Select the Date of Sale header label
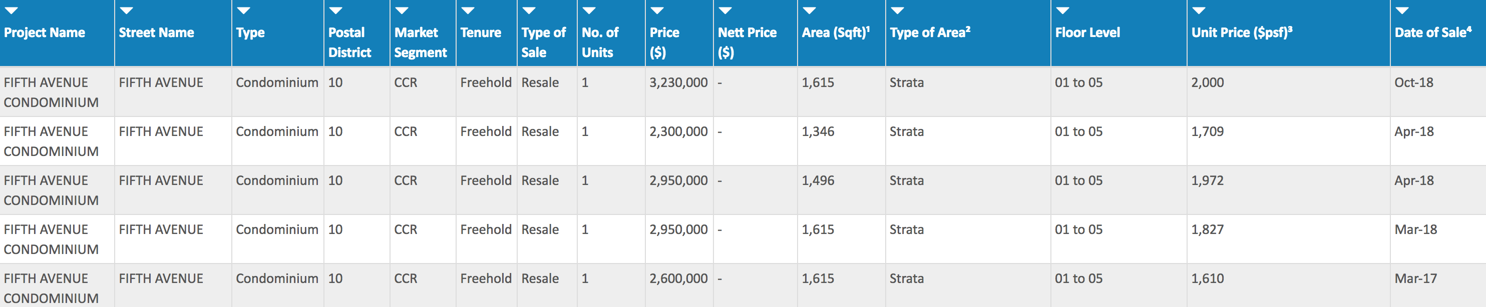 [x=1433, y=32]
